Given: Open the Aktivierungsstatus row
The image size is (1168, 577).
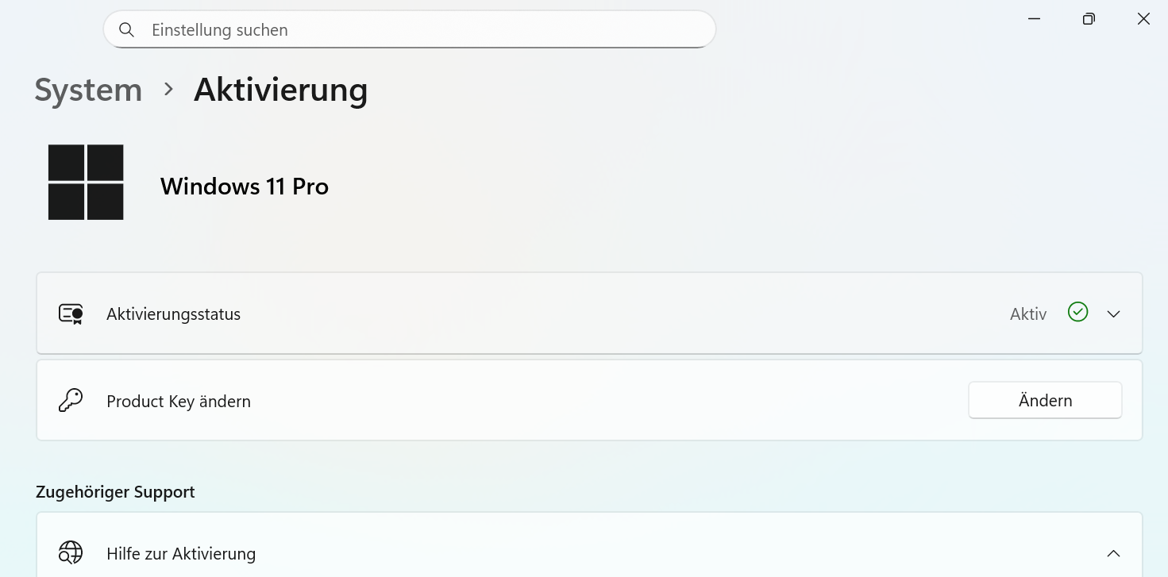Looking at the screenshot, I should coord(589,314).
